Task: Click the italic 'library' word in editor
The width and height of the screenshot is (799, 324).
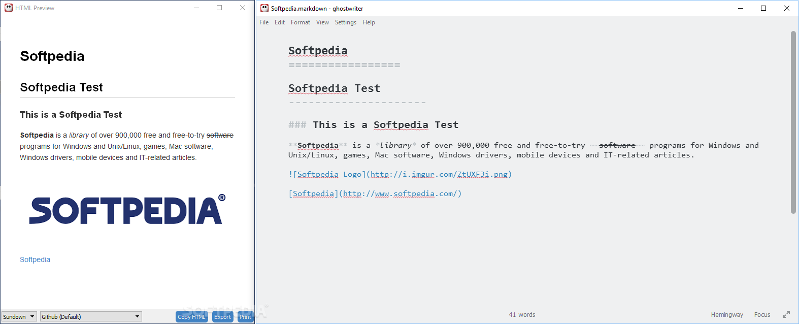Action: 395,145
